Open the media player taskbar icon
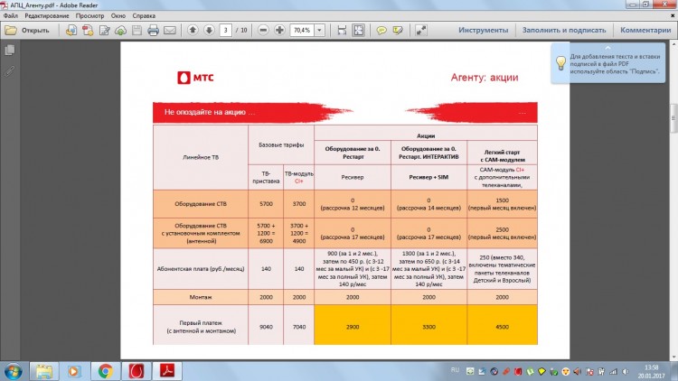678x381 pixels. [x=73, y=371]
